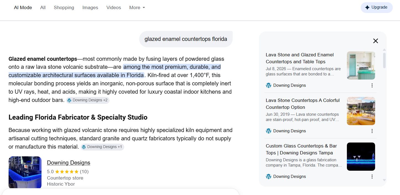Click WordPress icon under Colorful Countertop source
This screenshot has width=400, height=195.
point(269,131)
